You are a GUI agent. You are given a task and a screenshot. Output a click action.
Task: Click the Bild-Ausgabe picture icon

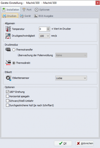(36, 16)
